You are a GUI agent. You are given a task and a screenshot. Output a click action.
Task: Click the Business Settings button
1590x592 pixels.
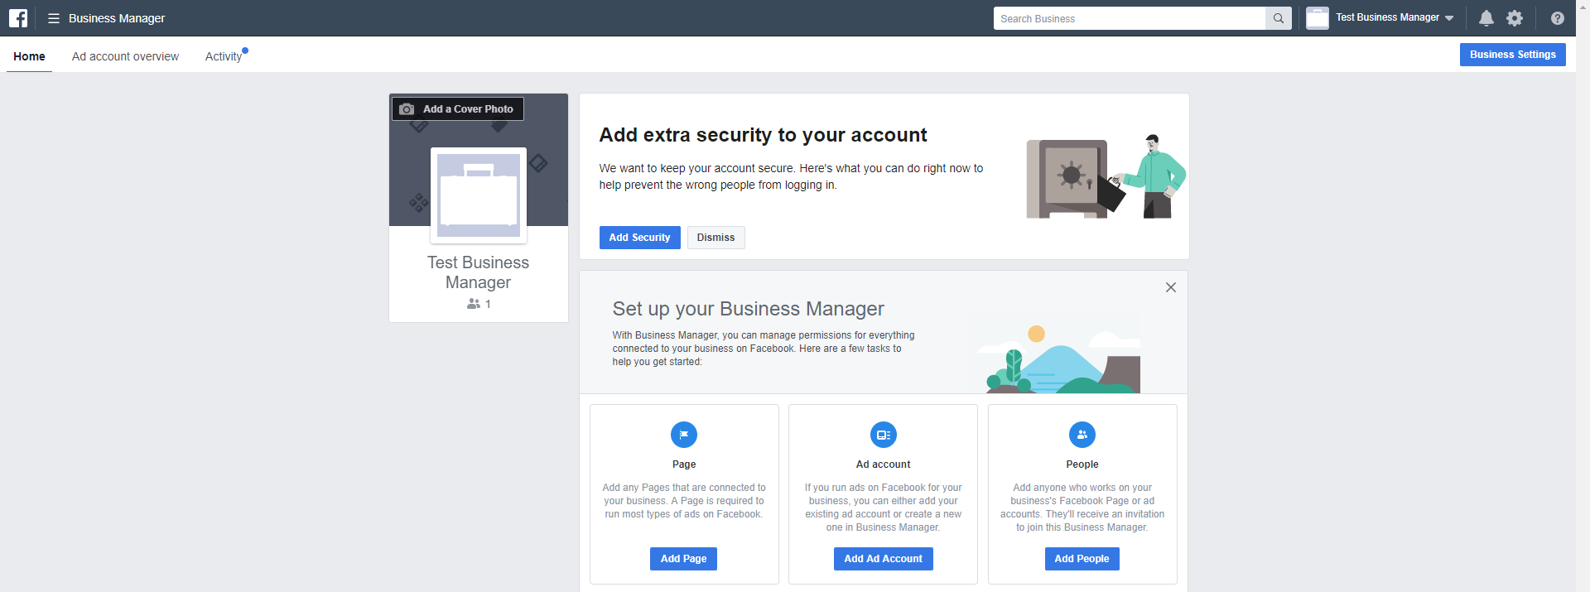click(x=1513, y=55)
